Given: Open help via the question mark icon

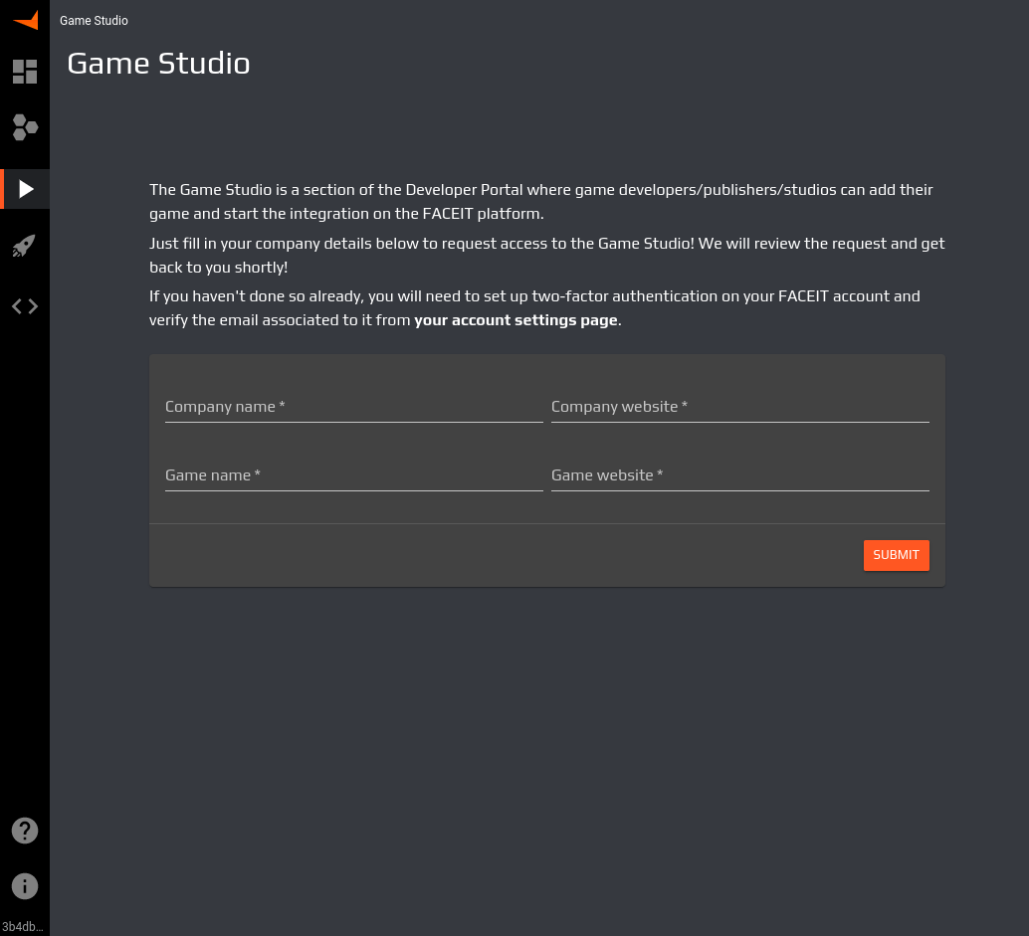Looking at the screenshot, I should [24, 830].
